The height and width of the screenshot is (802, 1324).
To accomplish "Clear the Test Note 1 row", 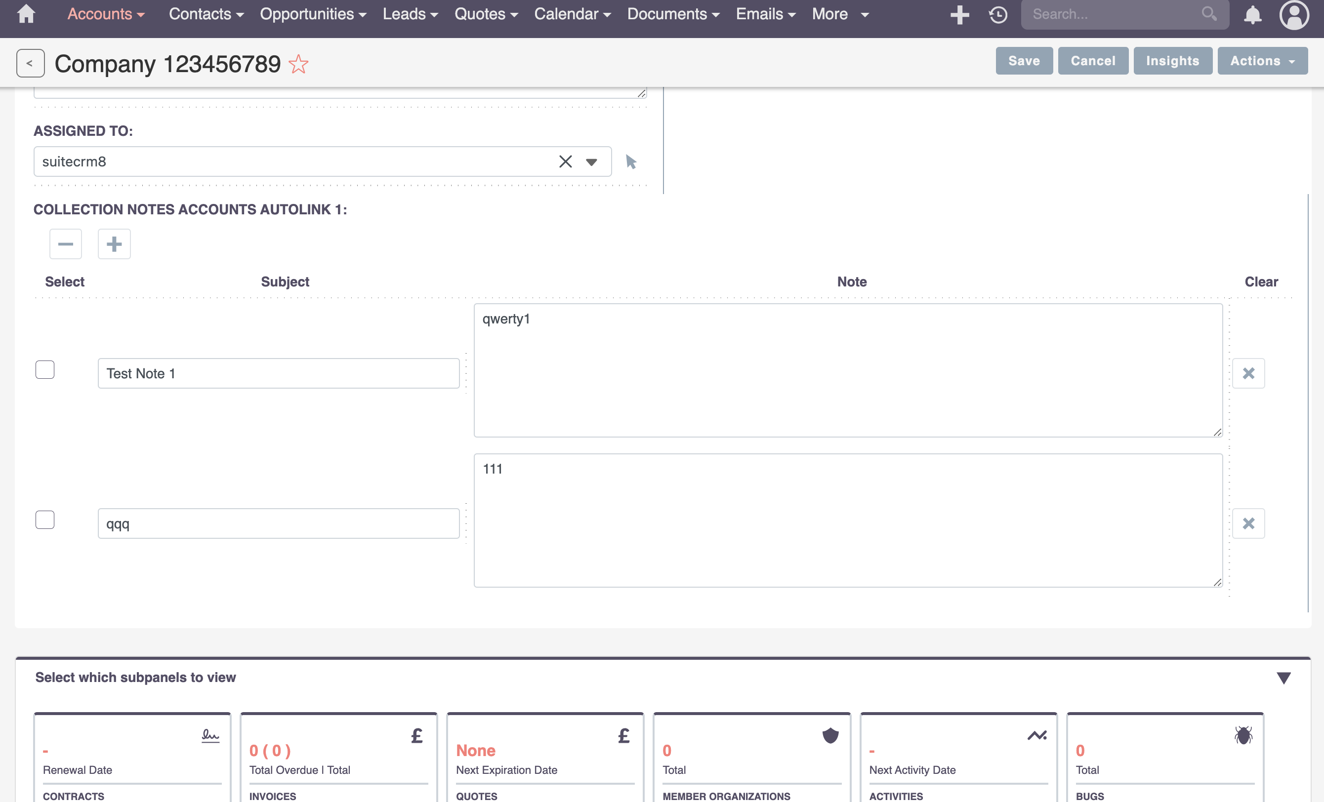I will [x=1248, y=373].
